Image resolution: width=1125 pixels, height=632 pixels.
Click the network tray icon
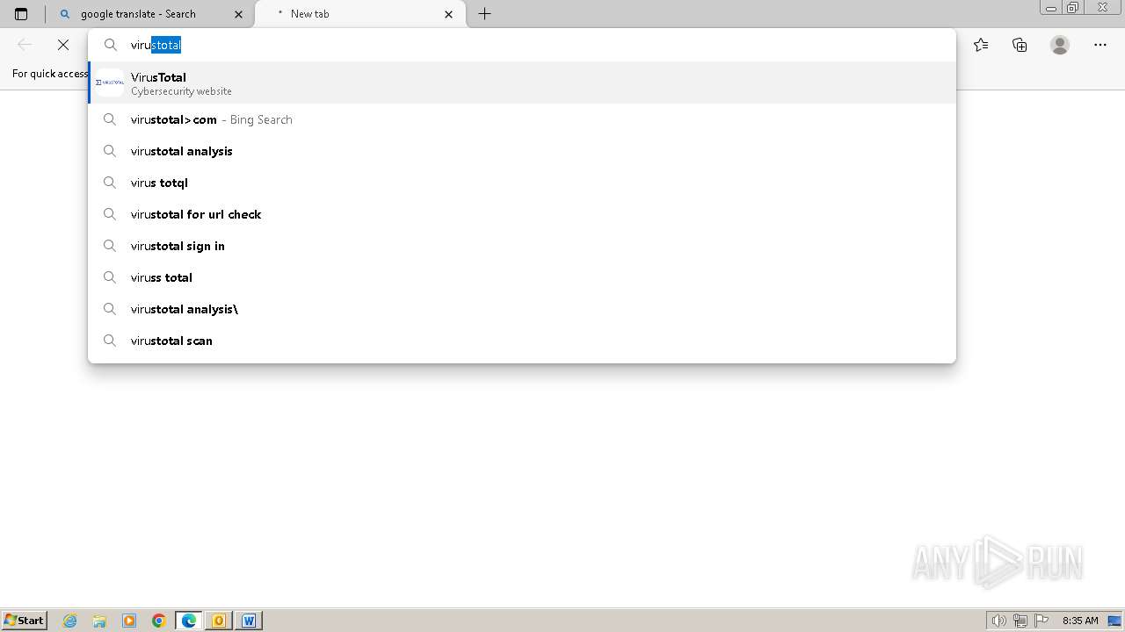1020,621
